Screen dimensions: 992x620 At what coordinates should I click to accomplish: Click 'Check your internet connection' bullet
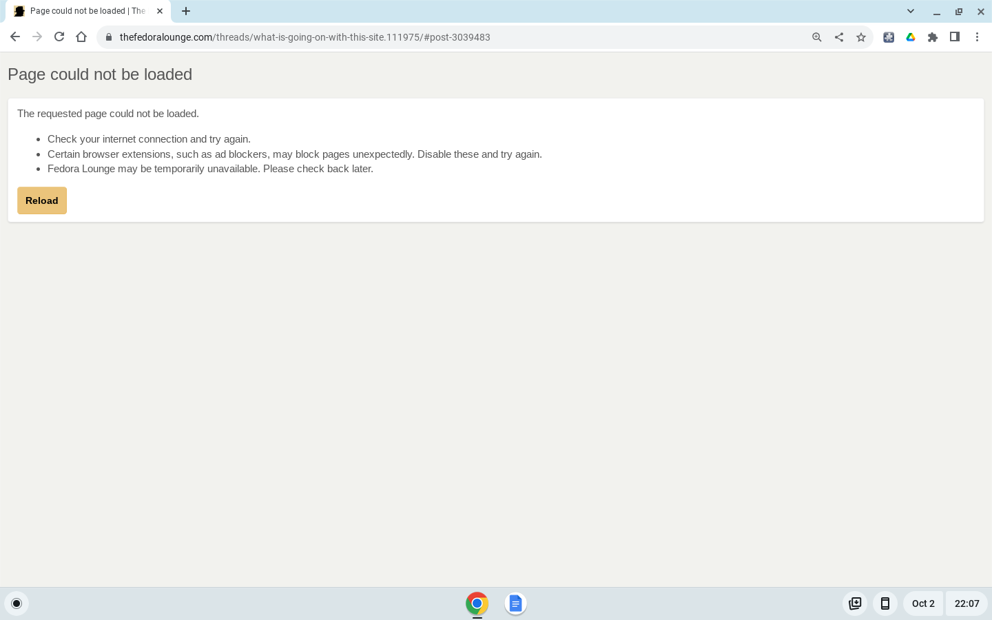[x=149, y=139]
